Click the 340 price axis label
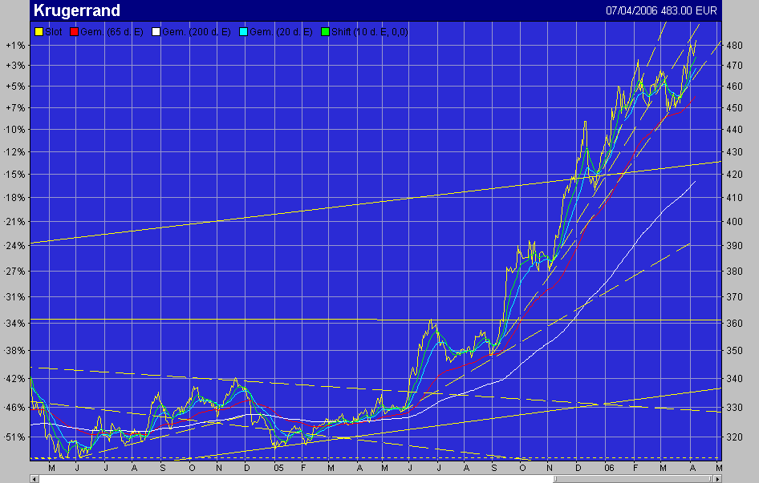This screenshot has width=759, height=483. click(x=734, y=379)
